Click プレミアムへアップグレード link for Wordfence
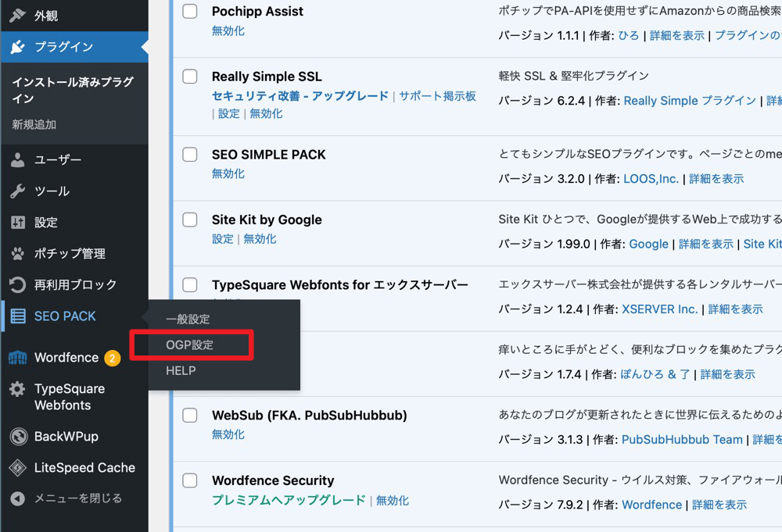This screenshot has width=782, height=532. point(289,500)
